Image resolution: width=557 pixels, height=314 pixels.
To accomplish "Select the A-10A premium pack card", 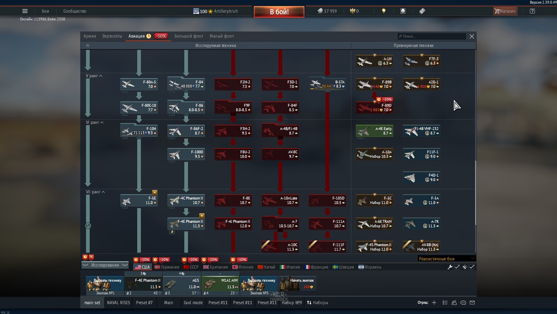I will [374, 154].
